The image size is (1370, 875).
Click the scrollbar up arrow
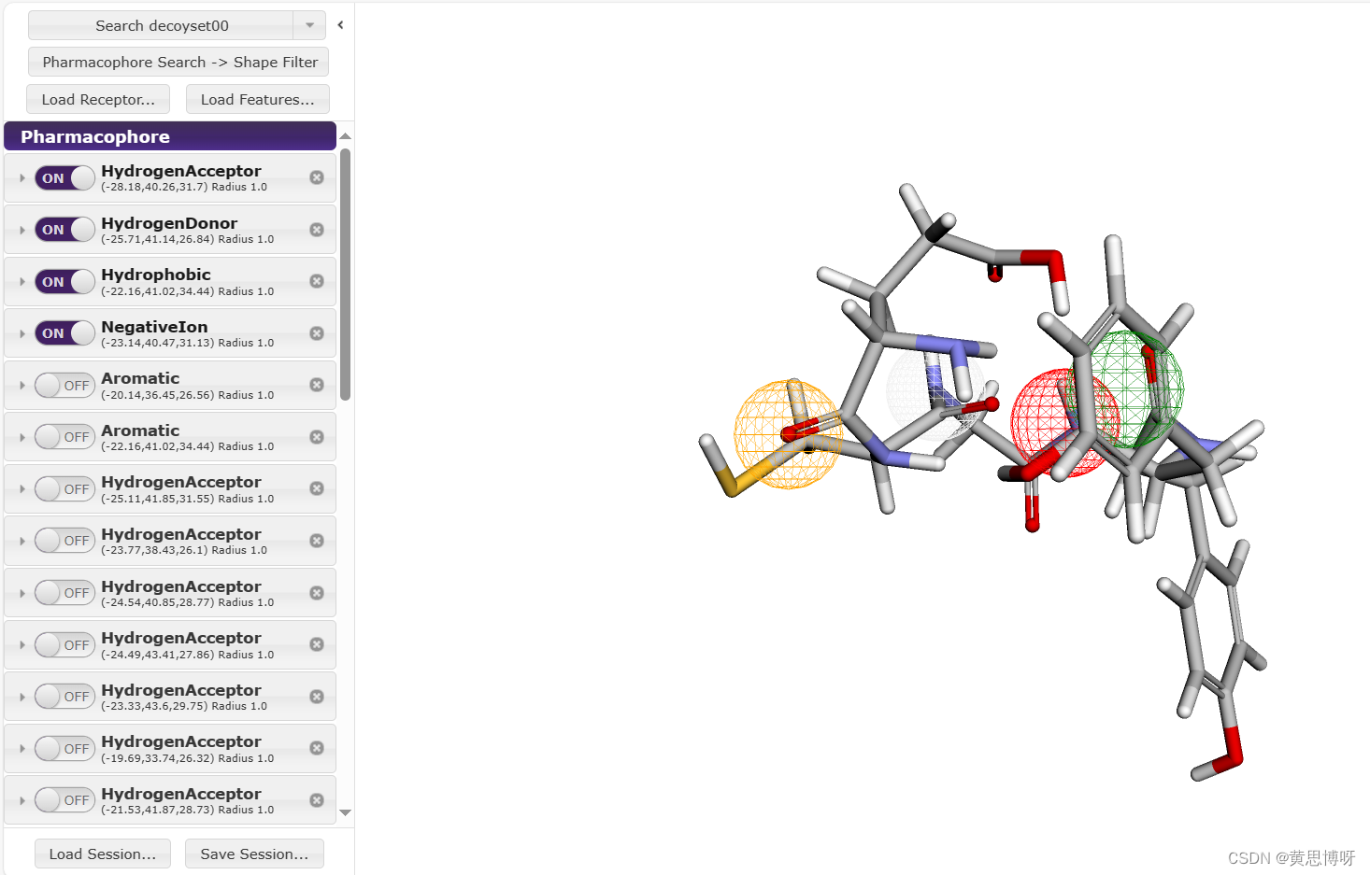tap(346, 137)
